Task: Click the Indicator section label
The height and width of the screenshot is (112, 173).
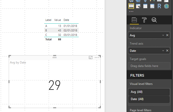Action: coord(136,28)
